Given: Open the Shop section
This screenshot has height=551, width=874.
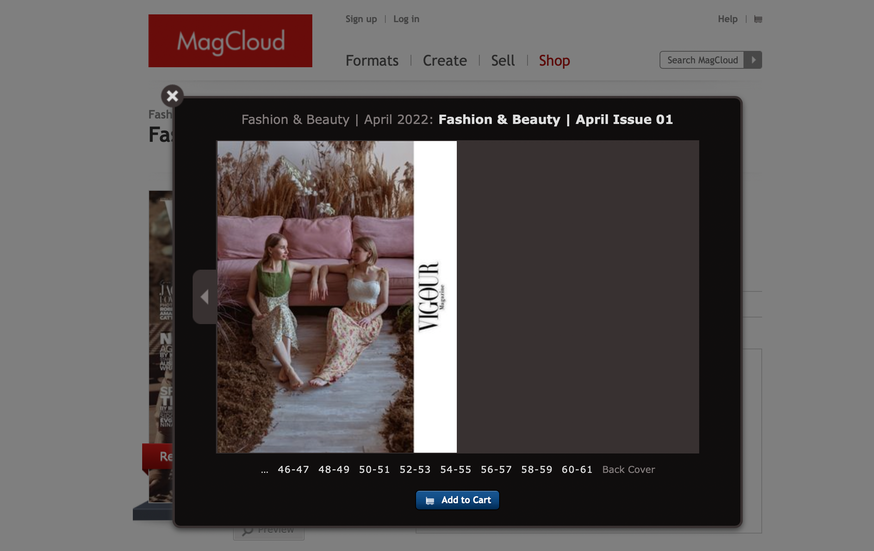Looking at the screenshot, I should pyautogui.click(x=554, y=61).
